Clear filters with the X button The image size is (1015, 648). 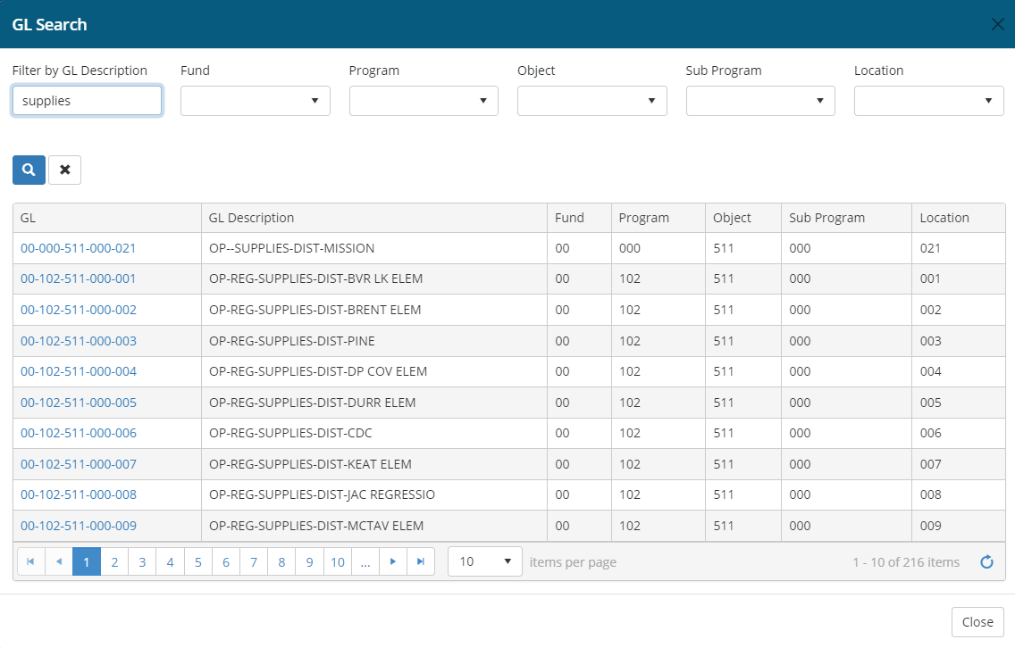coord(64,170)
